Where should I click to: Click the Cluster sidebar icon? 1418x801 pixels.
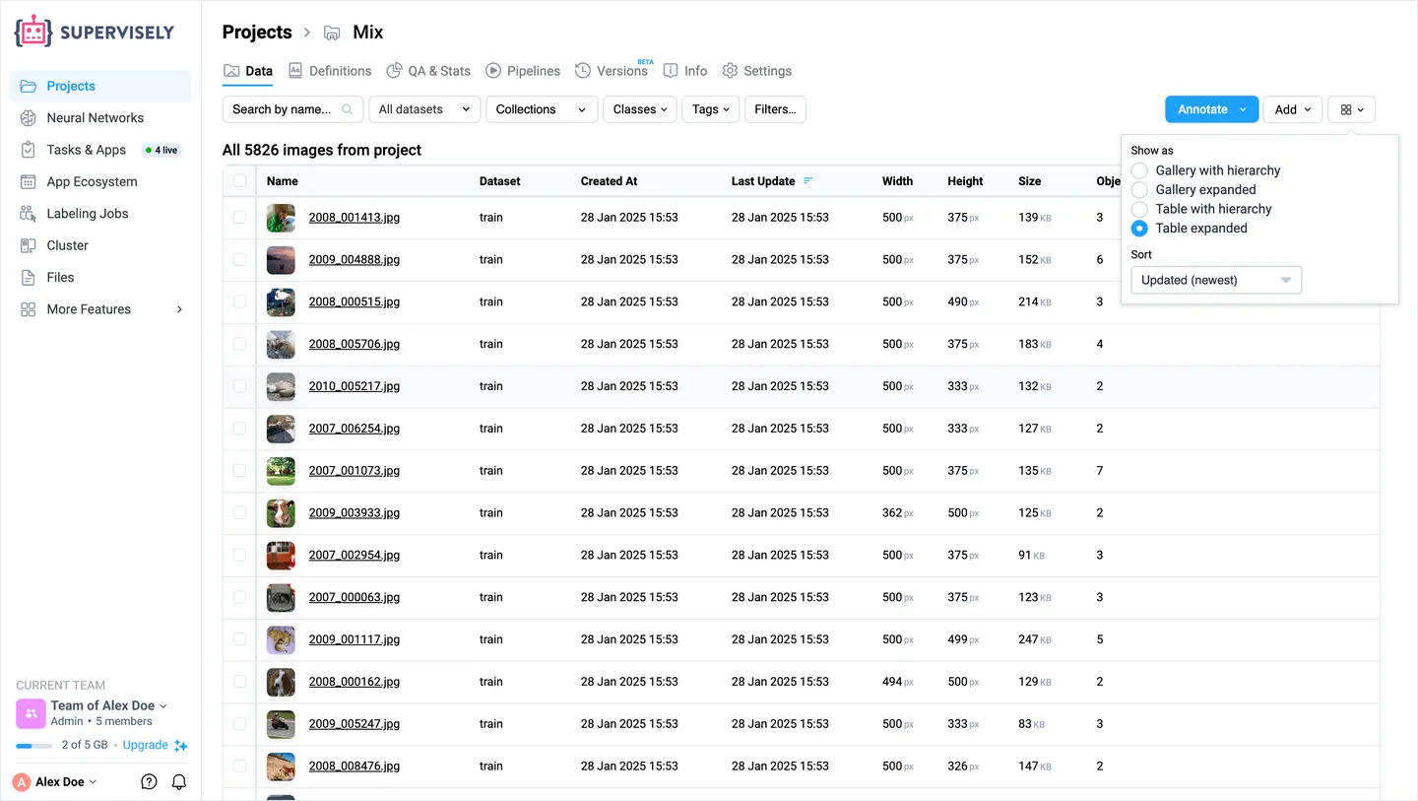(x=29, y=245)
